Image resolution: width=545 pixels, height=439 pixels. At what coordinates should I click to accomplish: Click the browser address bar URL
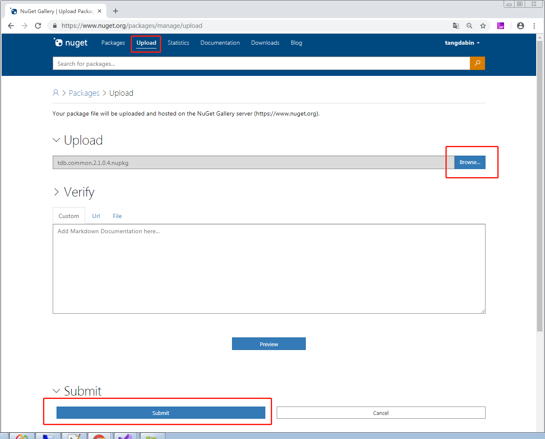132,26
